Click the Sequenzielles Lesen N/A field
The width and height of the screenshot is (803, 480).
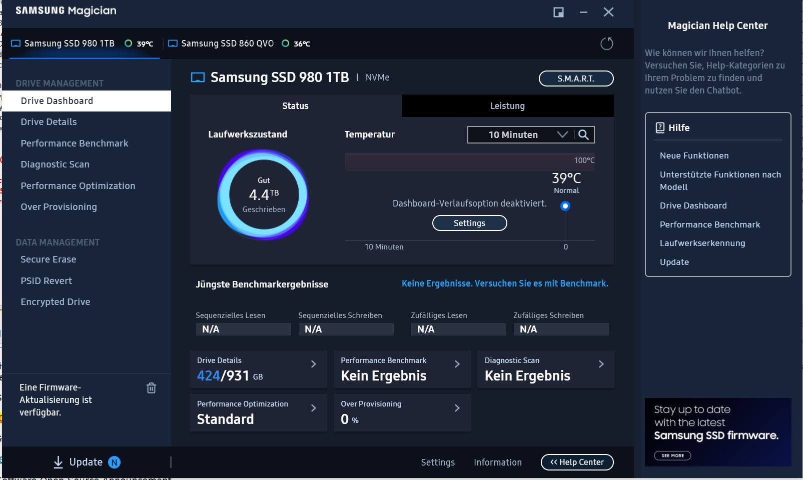coord(243,329)
